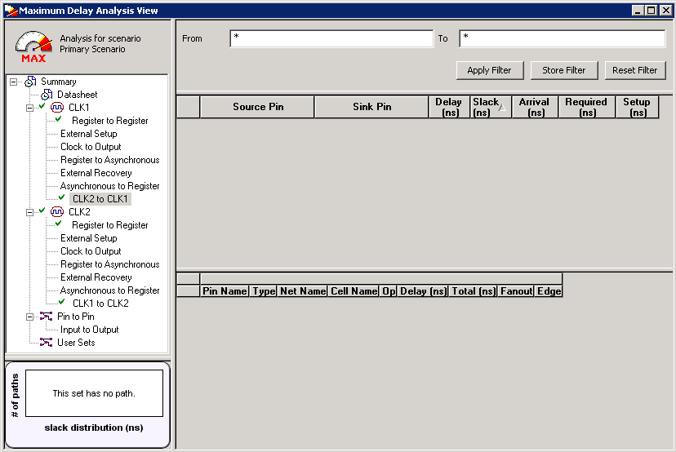676x452 pixels.
Task: Click the Datasheet icon in tree
Action: (x=47, y=95)
